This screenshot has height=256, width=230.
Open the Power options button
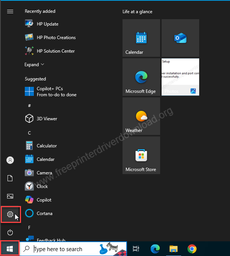click(x=10, y=232)
